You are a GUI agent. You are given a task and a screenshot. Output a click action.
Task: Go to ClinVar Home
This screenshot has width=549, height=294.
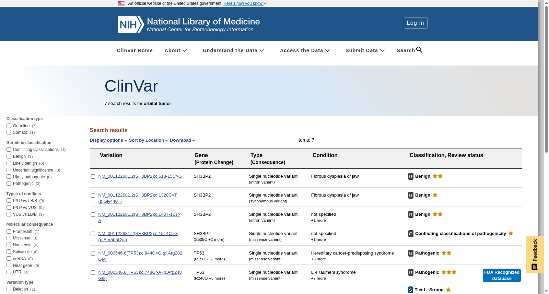tap(135, 50)
